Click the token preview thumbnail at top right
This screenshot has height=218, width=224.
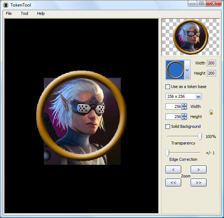pos(191,37)
